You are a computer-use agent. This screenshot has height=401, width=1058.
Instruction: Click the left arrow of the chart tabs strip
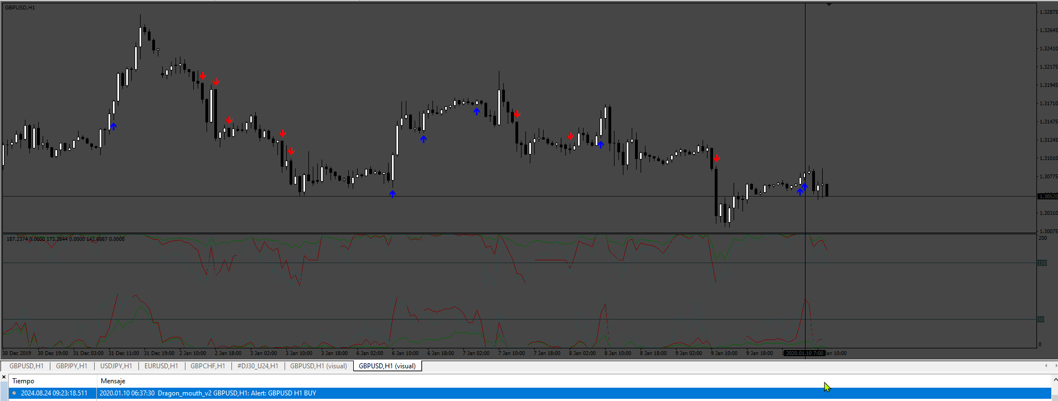(1046, 366)
